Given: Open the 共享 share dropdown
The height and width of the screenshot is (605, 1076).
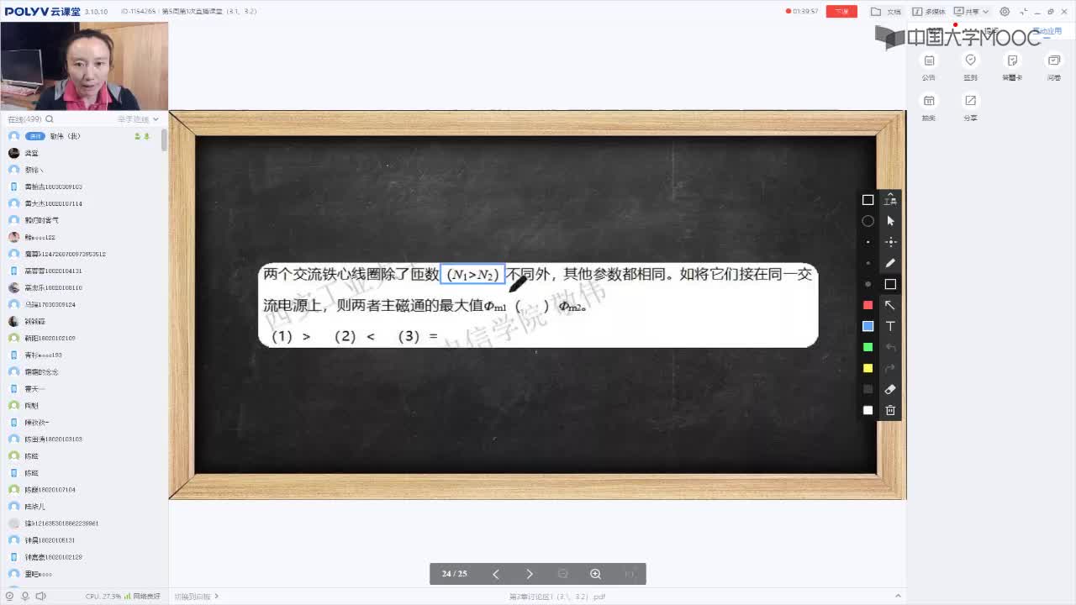Looking at the screenshot, I should [971, 12].
